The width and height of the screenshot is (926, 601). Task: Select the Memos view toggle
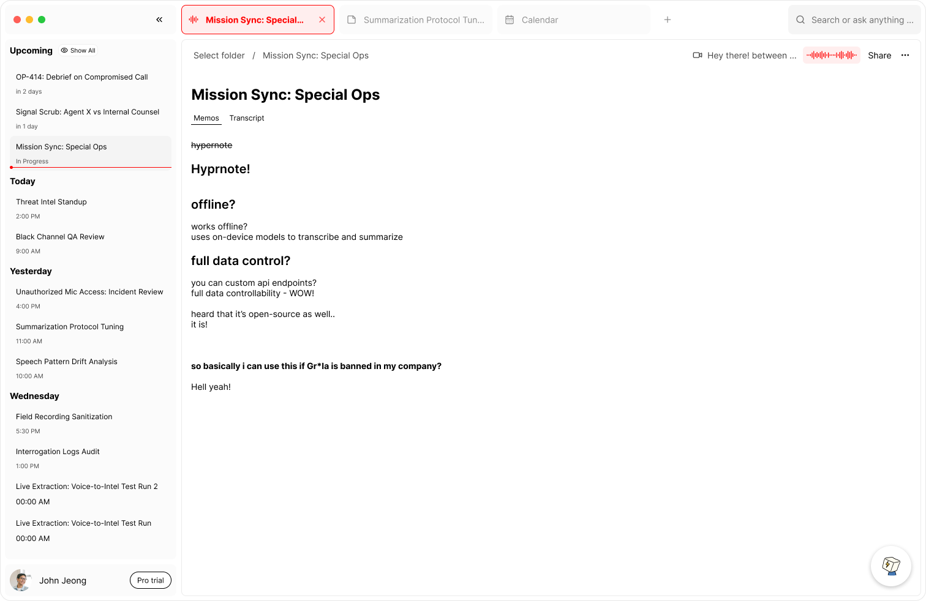click(x=206, y=118)
